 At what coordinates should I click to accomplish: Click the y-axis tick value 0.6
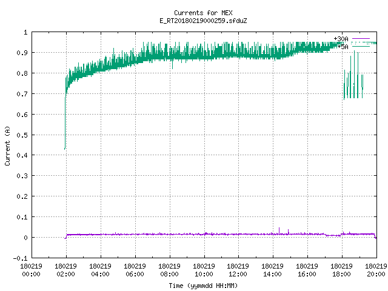pyautogui.click(x=22, y=115)
